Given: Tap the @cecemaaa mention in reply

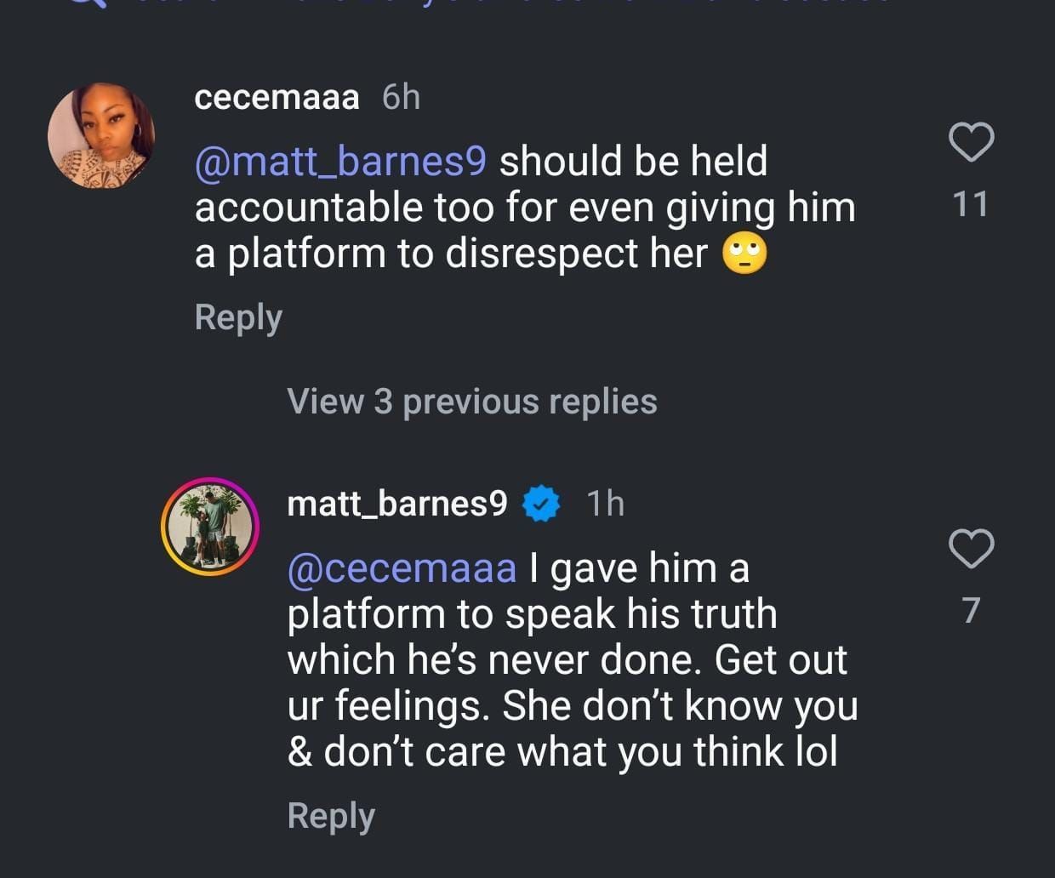Looking at the screenshot, I should click(x=402, y=568).
